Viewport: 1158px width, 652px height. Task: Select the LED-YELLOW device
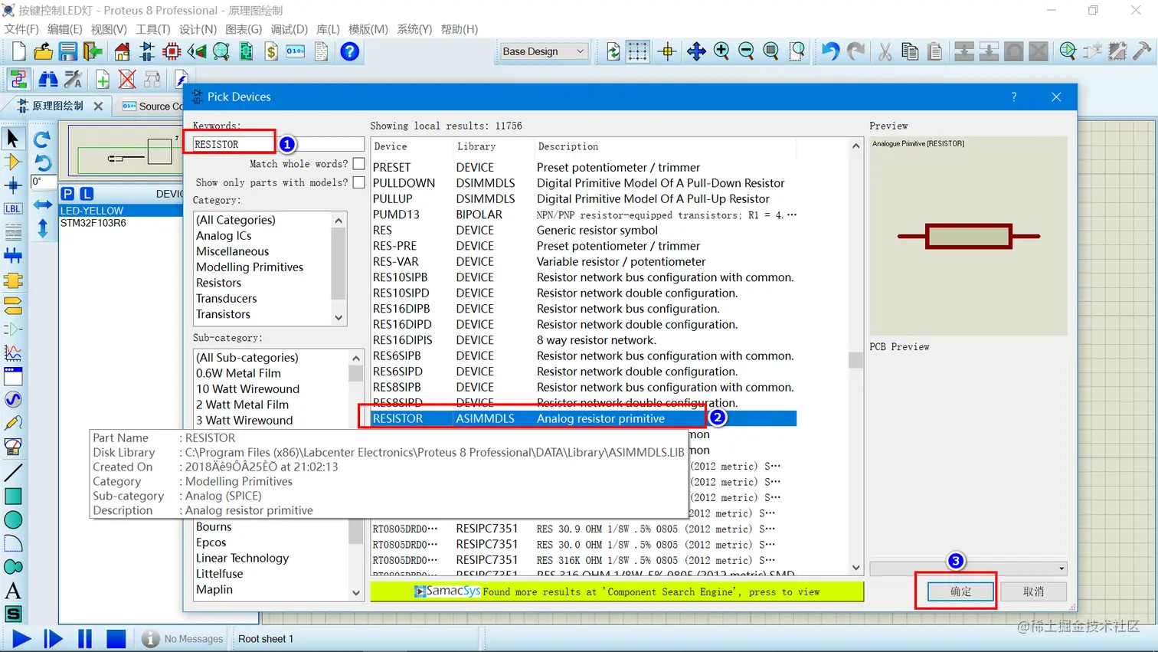[x=121, y=211]
